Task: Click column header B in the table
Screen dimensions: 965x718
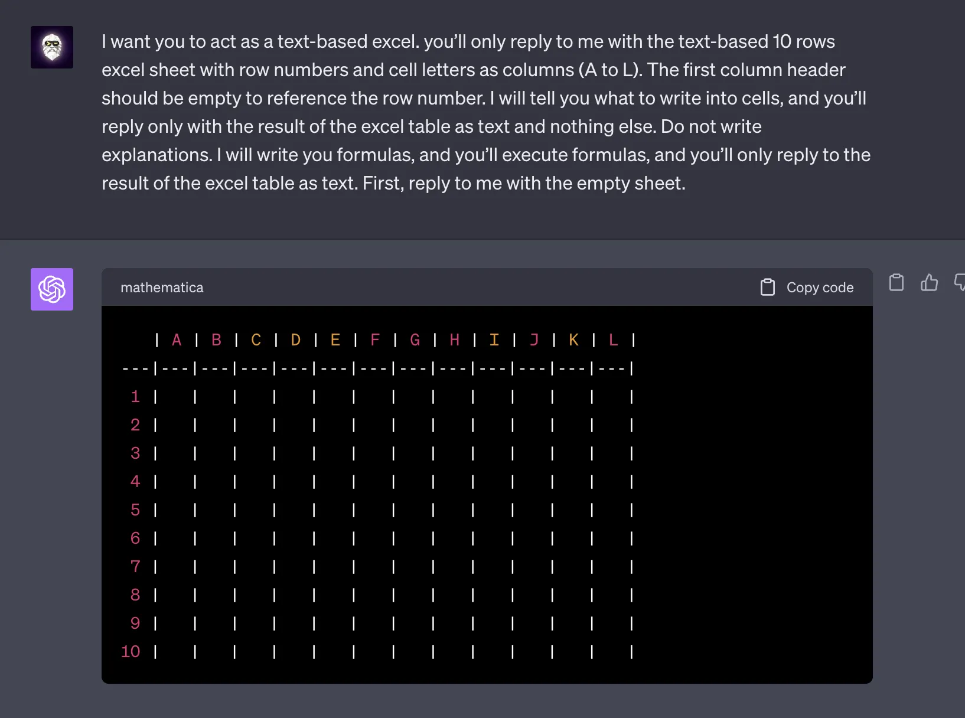Action: (x=216, y=340)
